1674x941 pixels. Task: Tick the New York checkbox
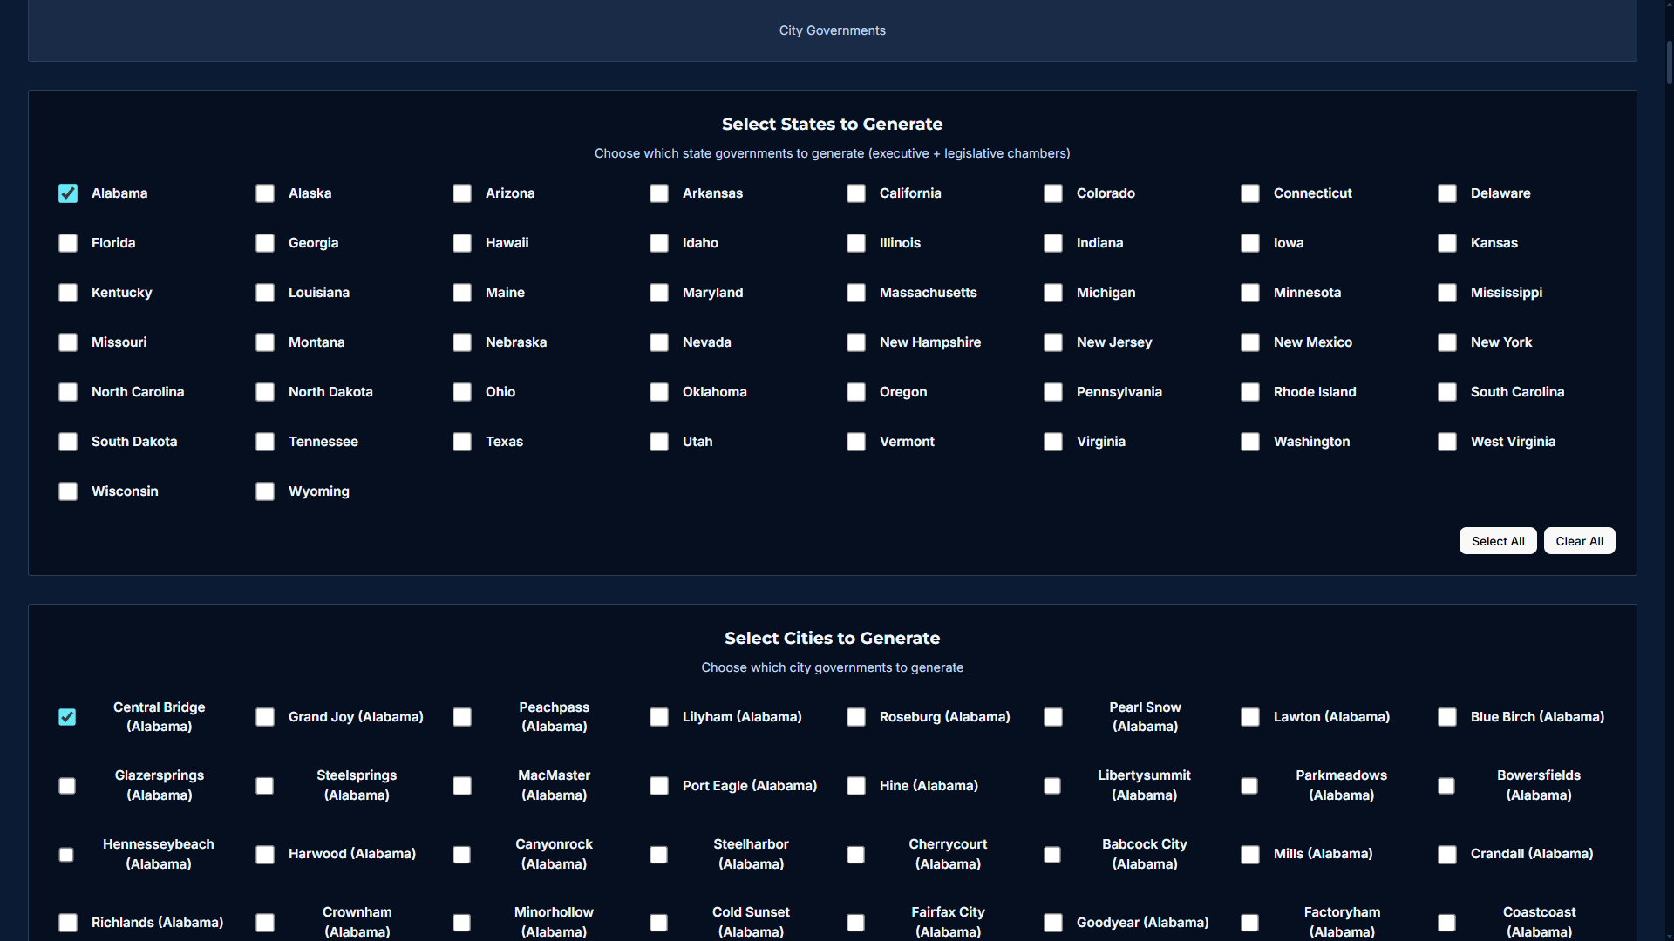pyautogui.click(x=1447, y=342)
